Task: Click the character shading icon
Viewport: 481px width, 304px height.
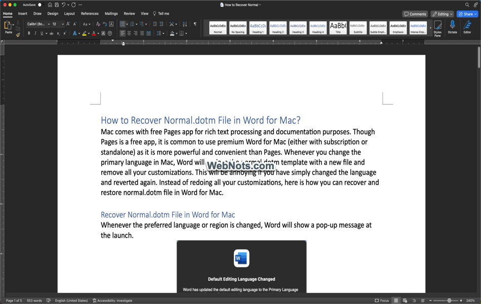Action: [103, 33]
